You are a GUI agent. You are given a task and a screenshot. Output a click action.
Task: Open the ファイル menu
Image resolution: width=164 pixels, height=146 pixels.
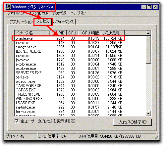coord(16,13)
